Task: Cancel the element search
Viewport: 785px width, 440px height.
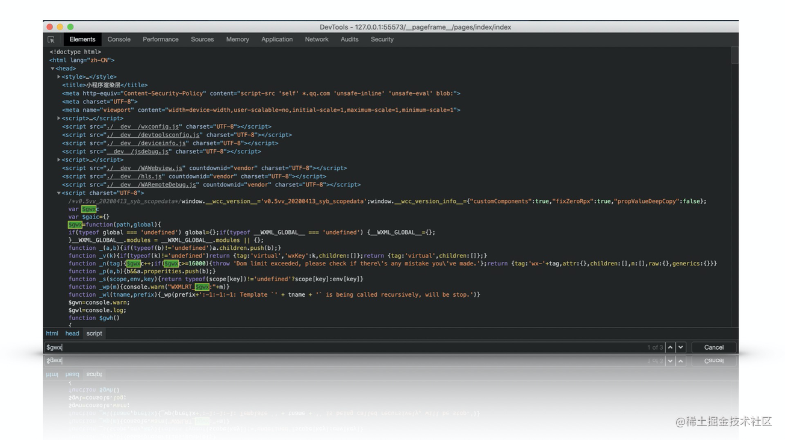Action: 713,347
